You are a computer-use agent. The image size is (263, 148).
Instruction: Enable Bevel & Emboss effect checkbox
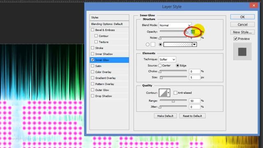click(x=92, y=30)
